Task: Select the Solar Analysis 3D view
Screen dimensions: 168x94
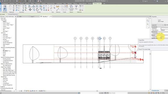Action: pyautogui.click(x=6, y=44)
